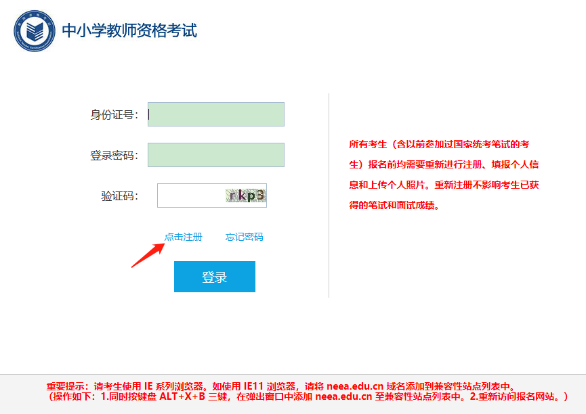Open the 点击注册 registration link
Image resolution: width=586 pixels, height=414 pixels.
click(184, 237)
